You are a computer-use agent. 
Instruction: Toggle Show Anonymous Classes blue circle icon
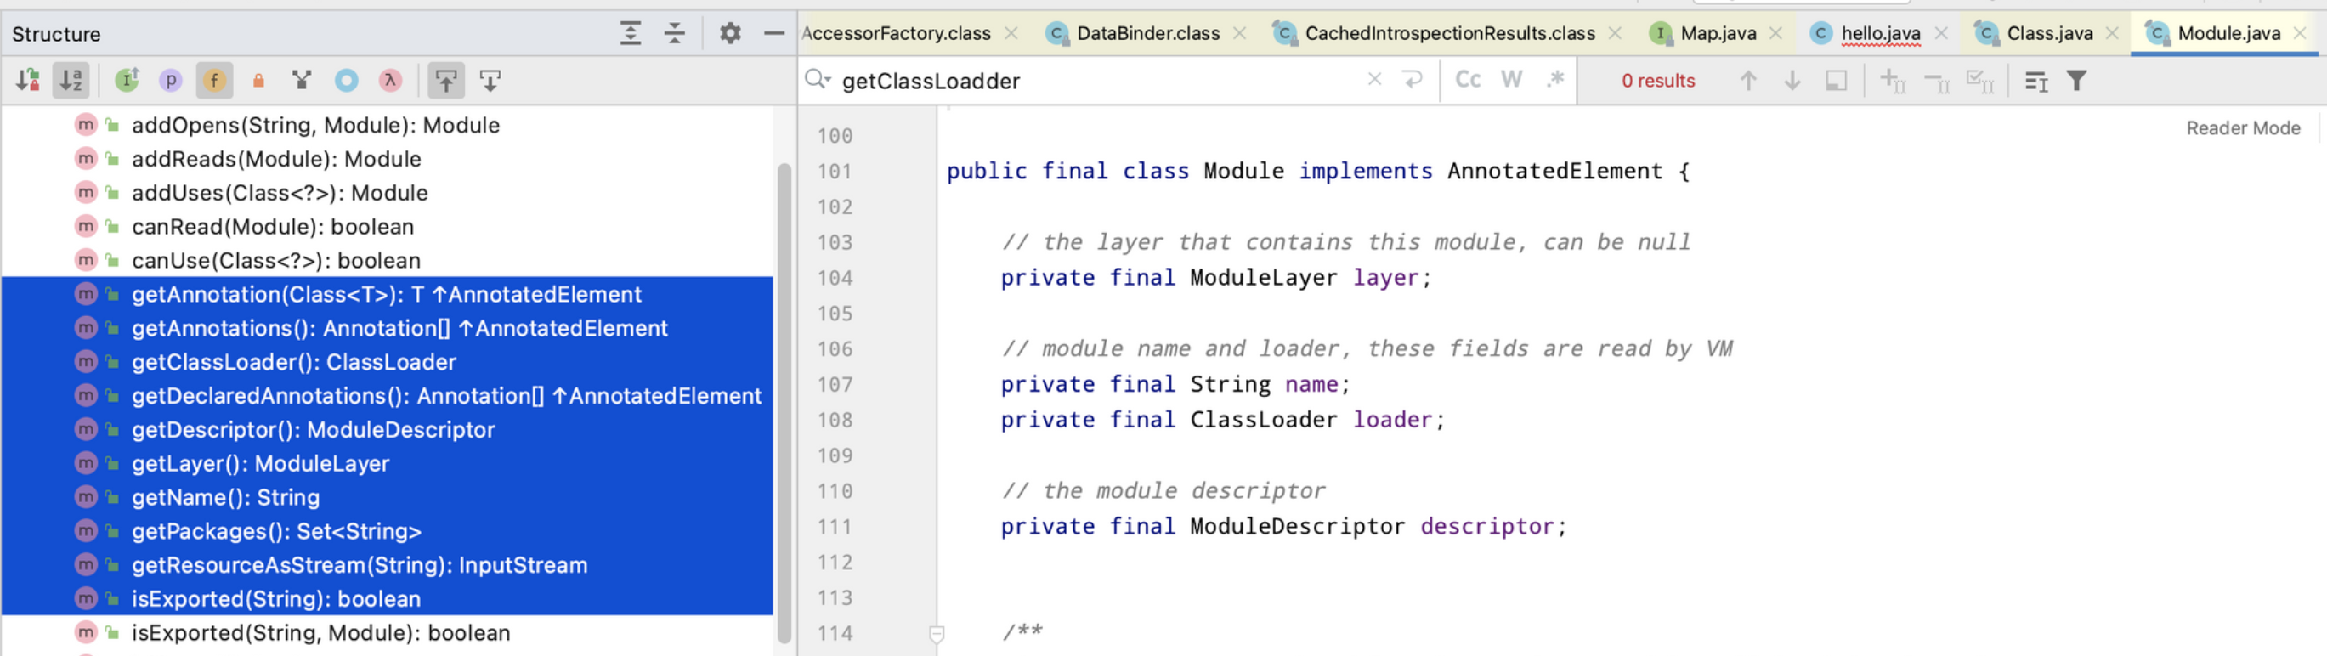[346, 81]
